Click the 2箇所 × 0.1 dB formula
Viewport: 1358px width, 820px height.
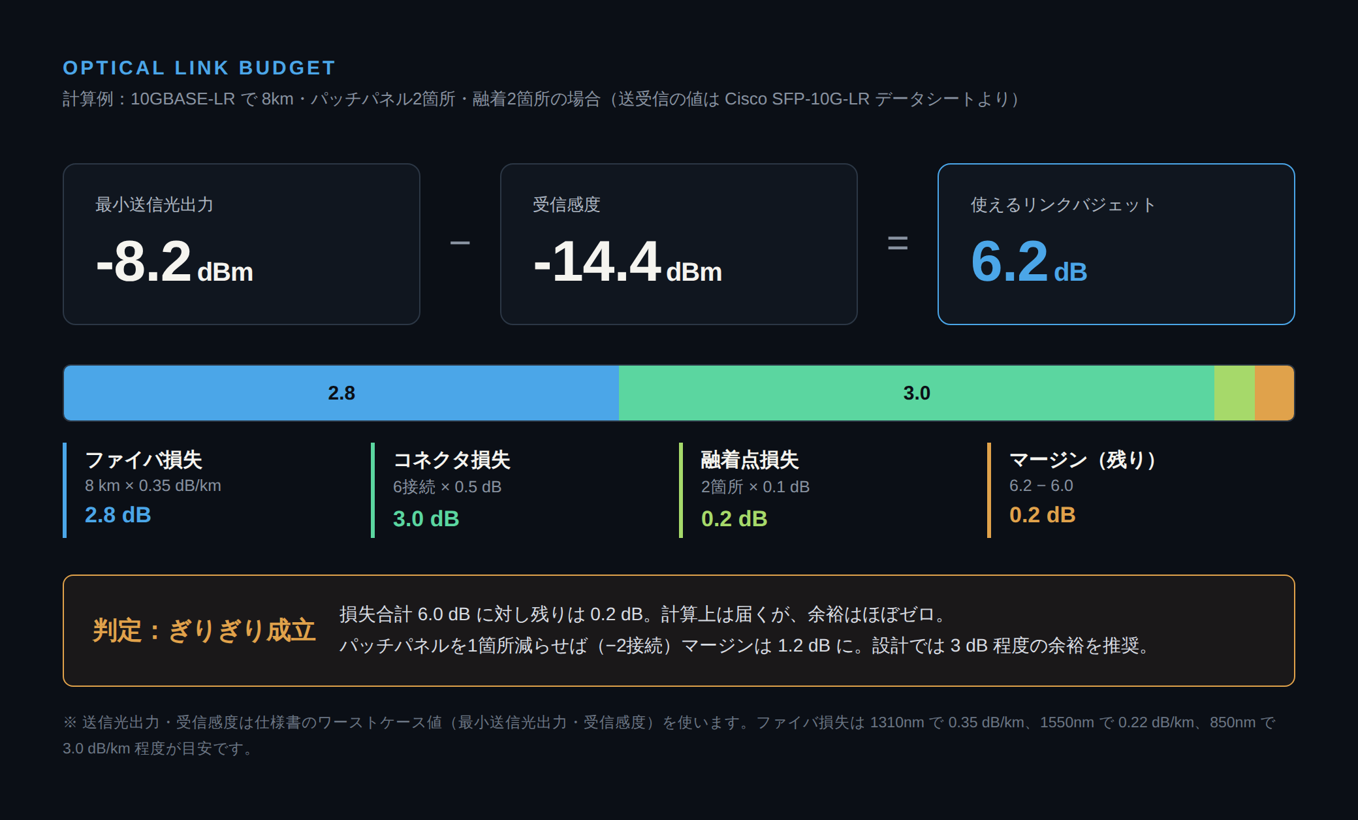(x=755, y=487)
